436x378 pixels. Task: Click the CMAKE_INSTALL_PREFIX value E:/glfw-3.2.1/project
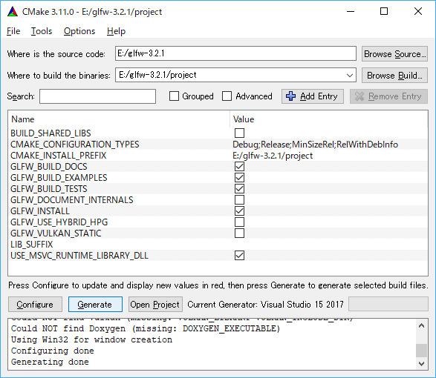tap(273, 156)
